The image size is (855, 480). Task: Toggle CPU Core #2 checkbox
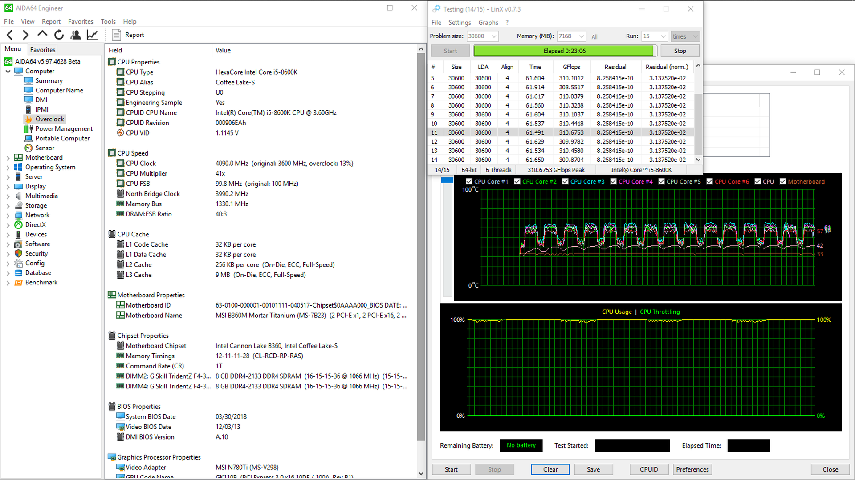[x=517, y=181]
